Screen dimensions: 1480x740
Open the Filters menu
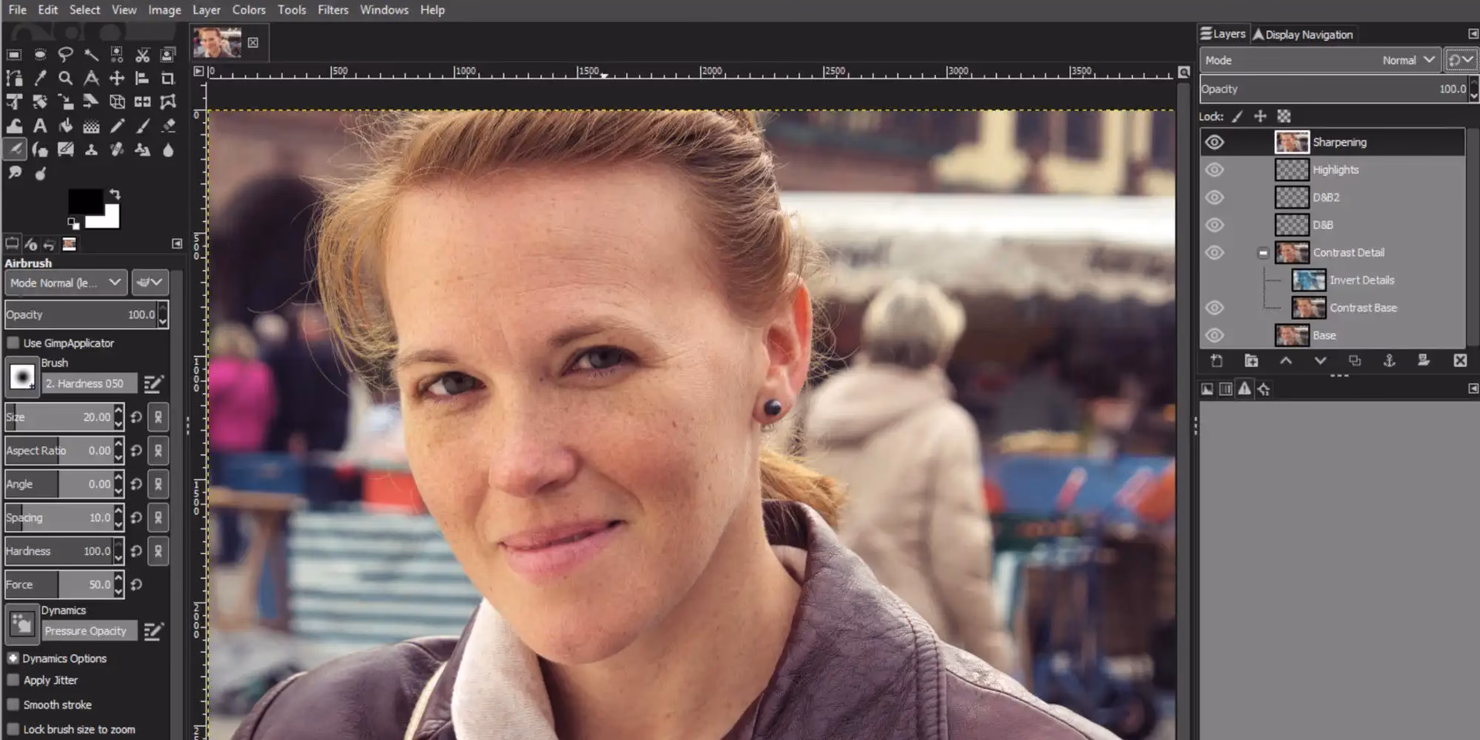pos(333,10)
